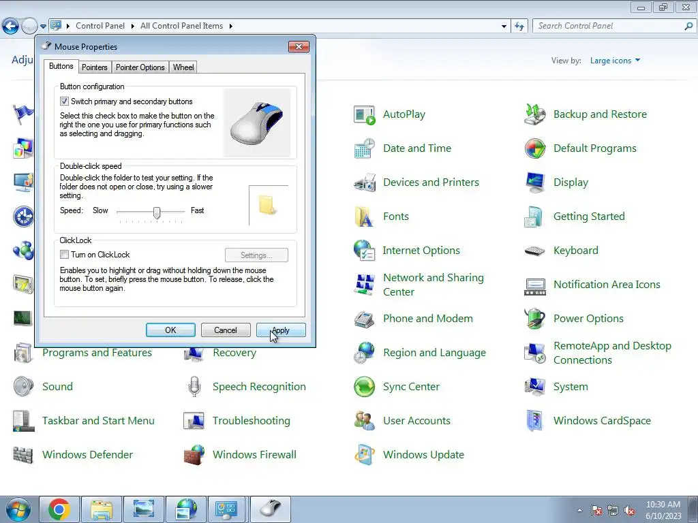Click the Phone and Modem icon
The image size is (698, 523).
point(364,319)
